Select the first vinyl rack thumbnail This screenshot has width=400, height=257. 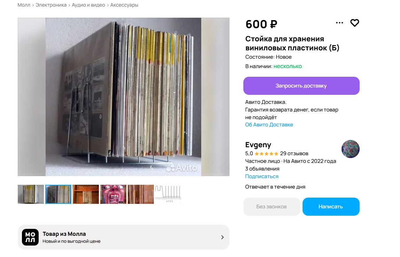pos(31,194)
